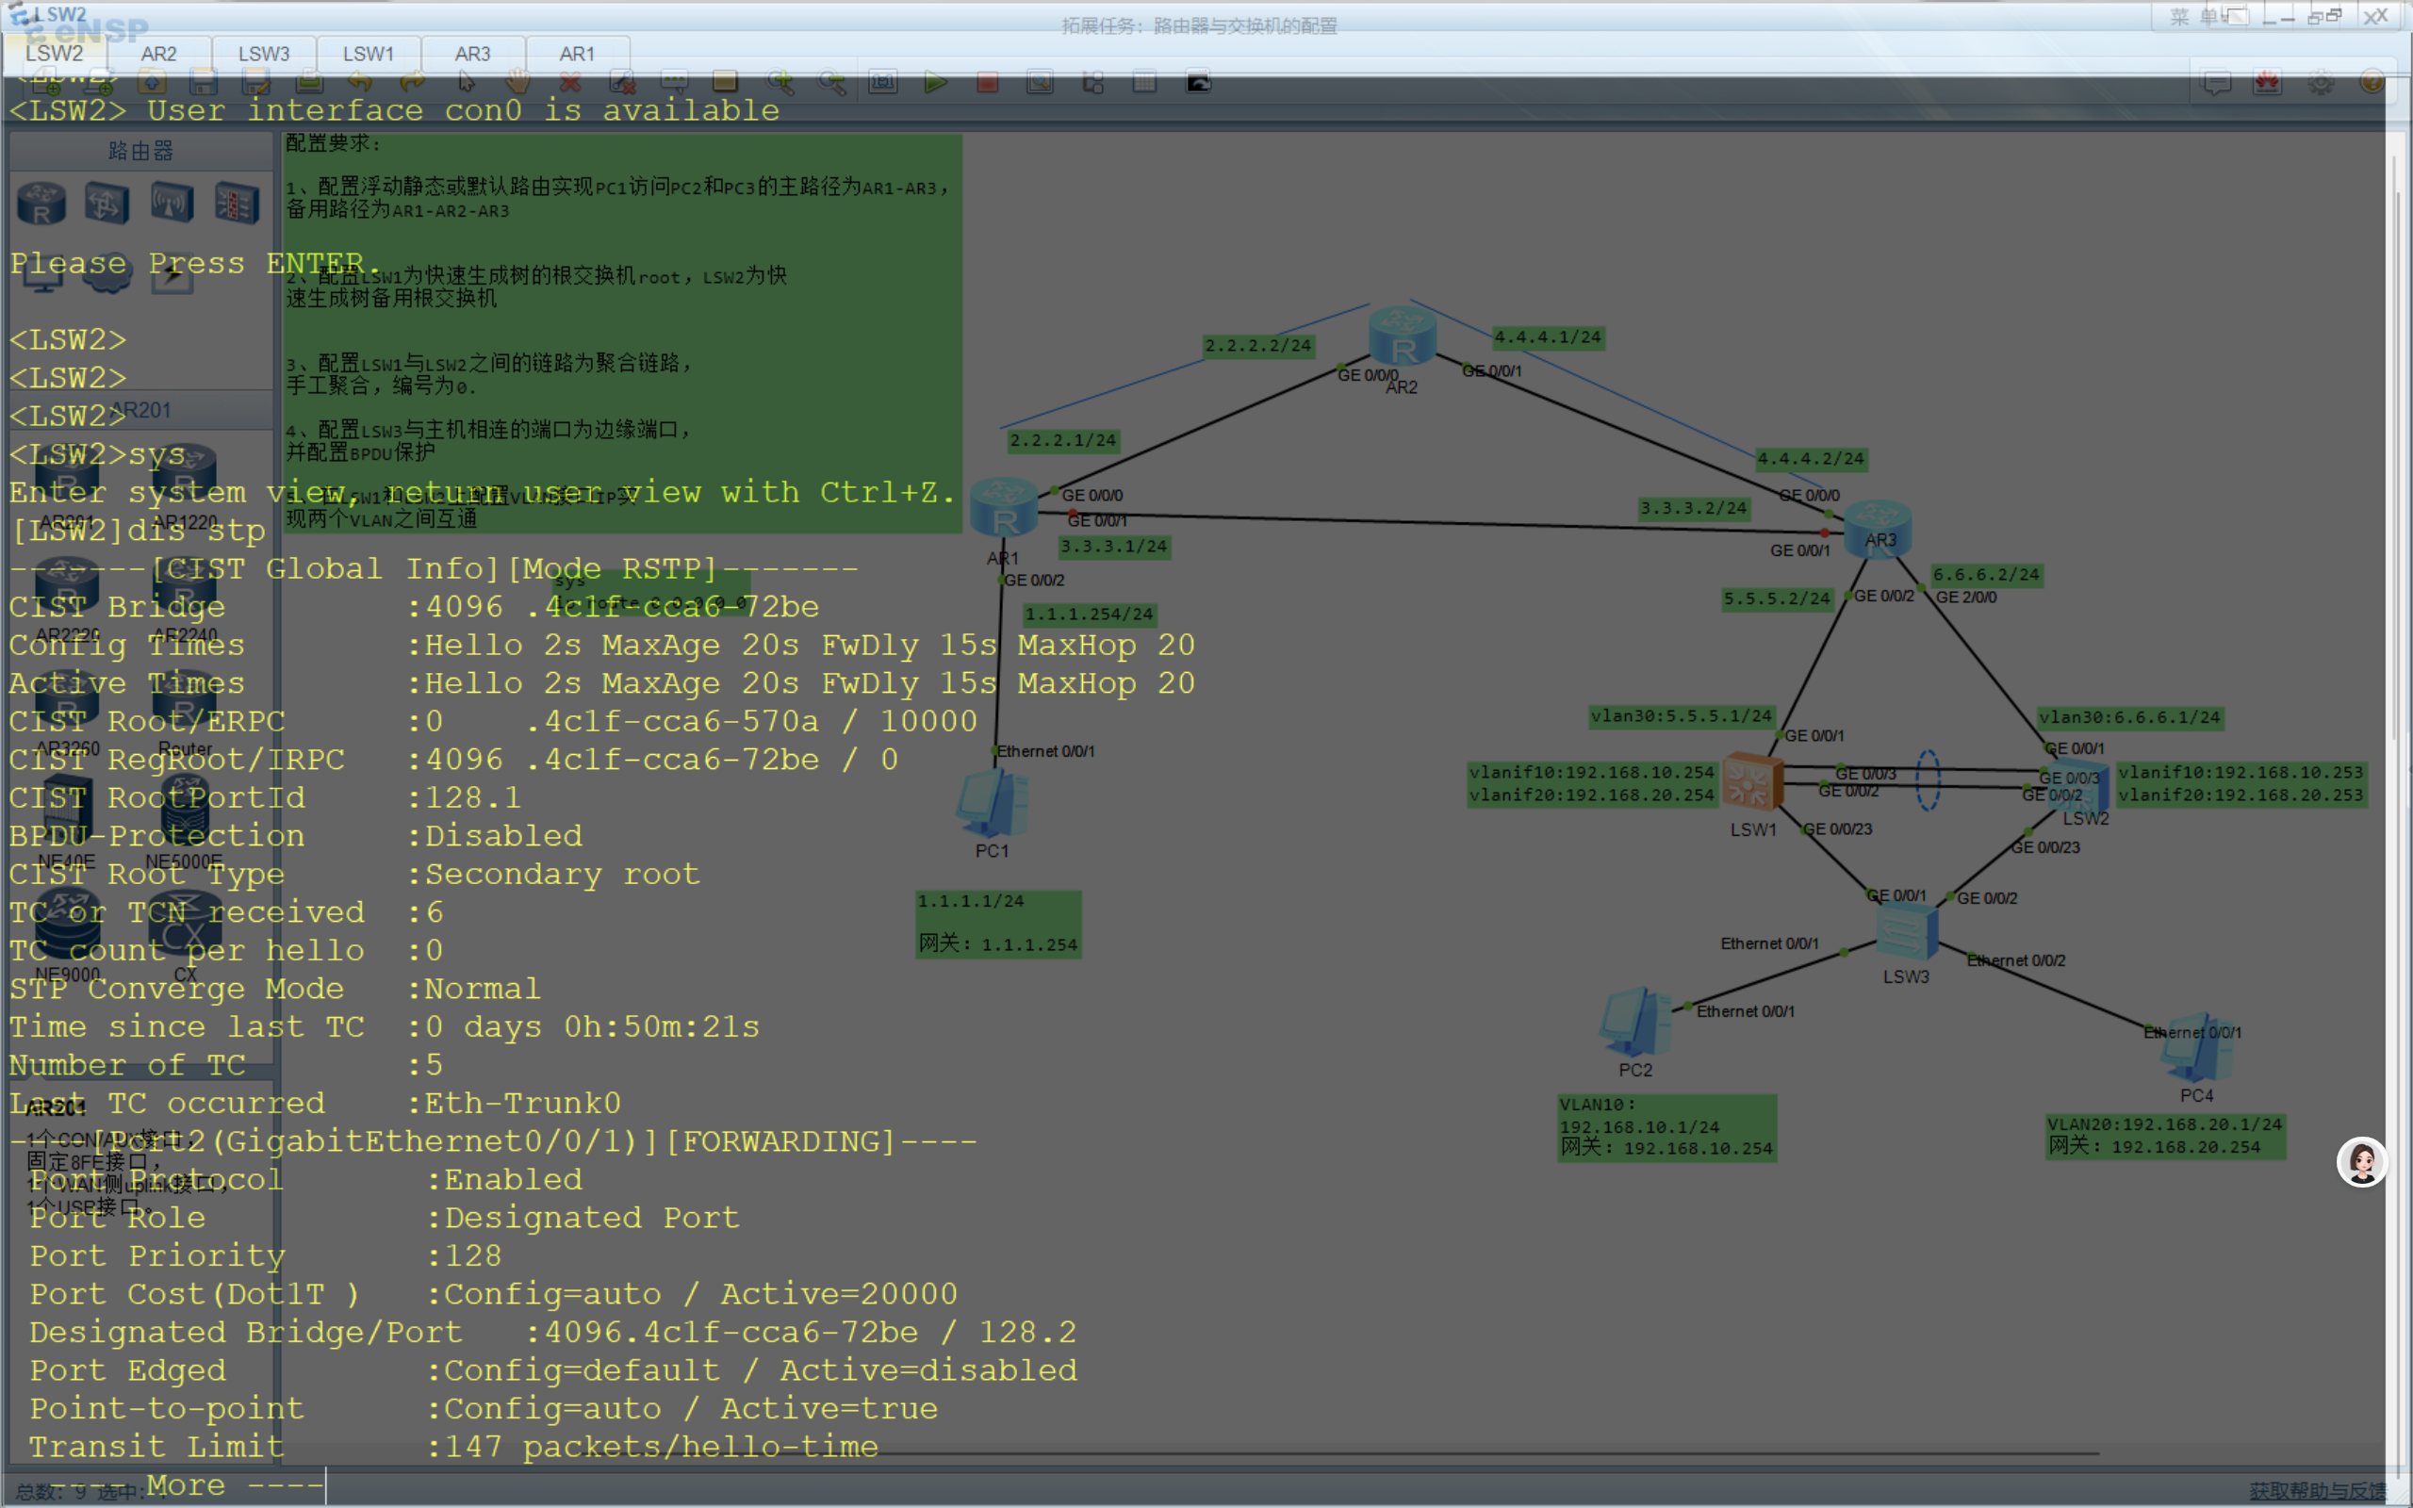The image size is (2413, 1508).
Task: Open the forum chat bubble icon
Action: coord(2216,83)
